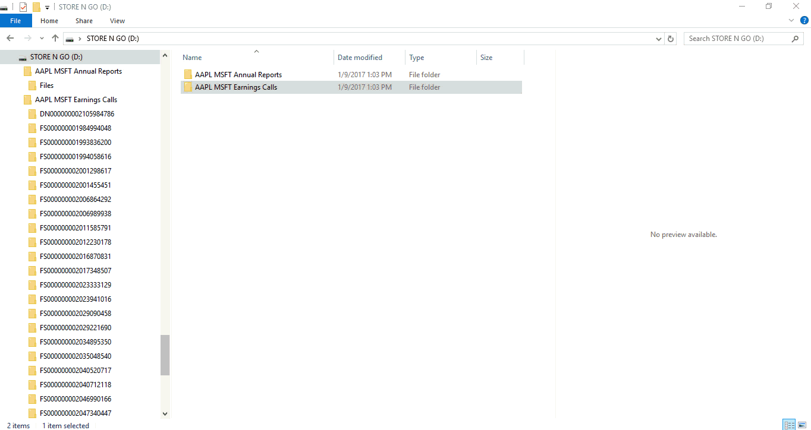The height and width of the screenshot is (430, 811).
Task: Click the folder icon beside FS000000002035048540
Action: (x=32, y=356)
